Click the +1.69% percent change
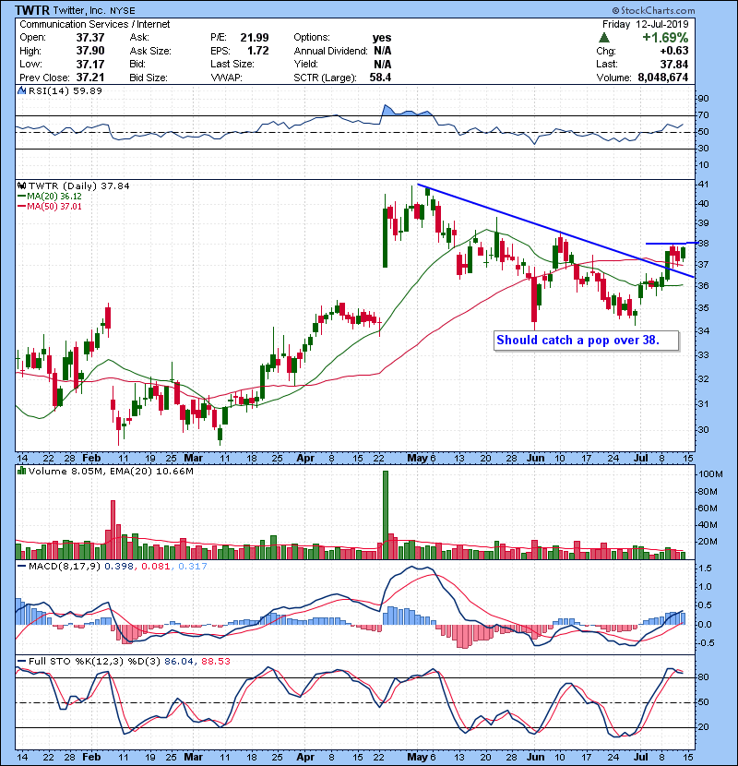 pyautogui.click(x=665, y=38)
